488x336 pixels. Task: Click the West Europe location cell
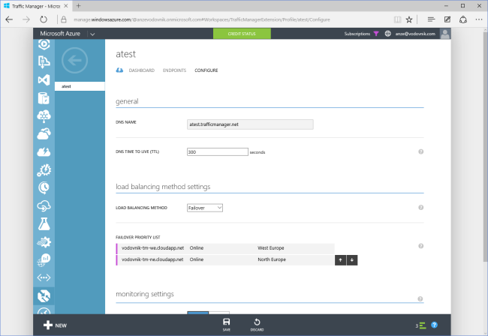271,248
